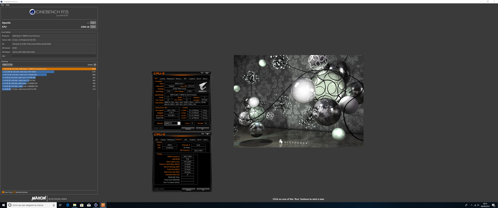Open the Caches tab in lower CPU-Z
This screenshot has width=498, height=208.
pyautogui.click(x=163, y=140)
